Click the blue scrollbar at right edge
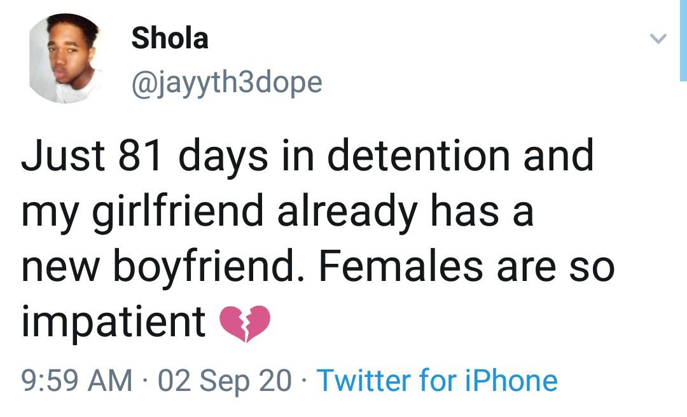Screen dimensions: 687x417 684,38
